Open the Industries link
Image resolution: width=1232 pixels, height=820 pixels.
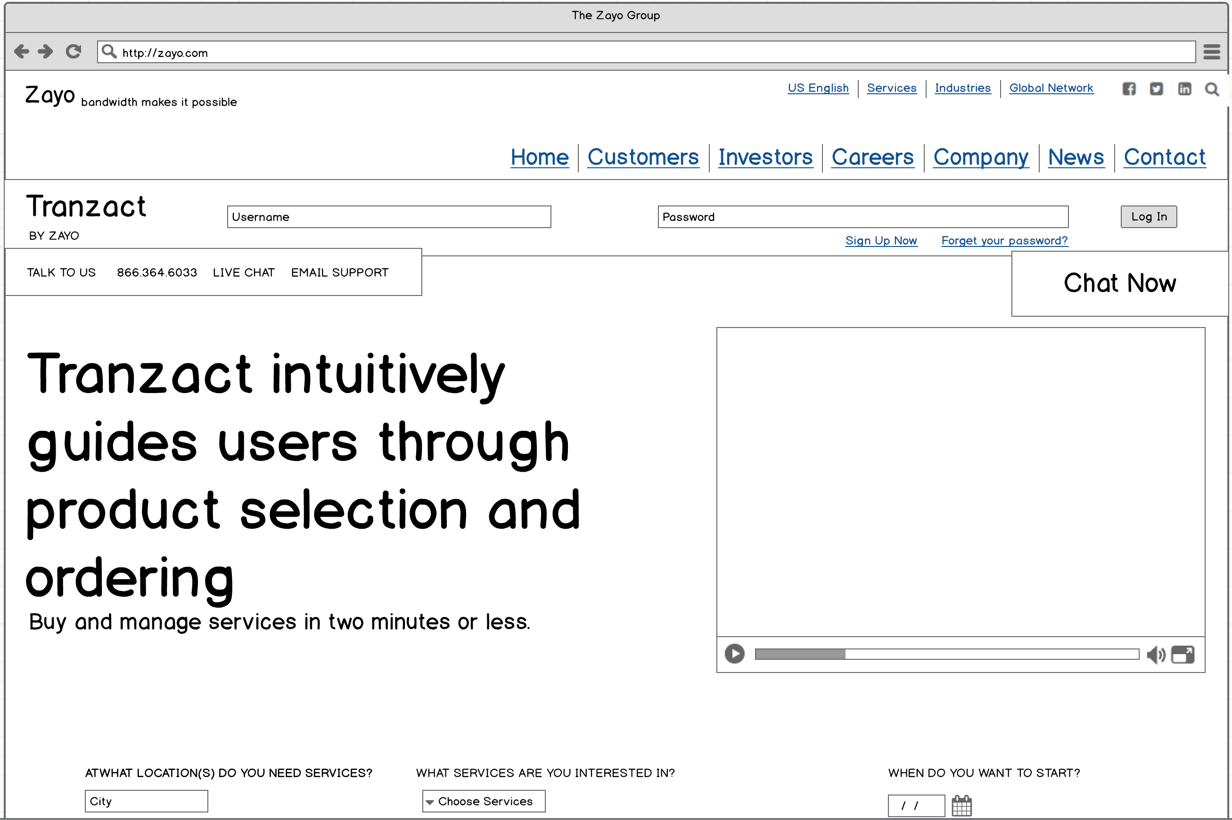click(963, 88)
